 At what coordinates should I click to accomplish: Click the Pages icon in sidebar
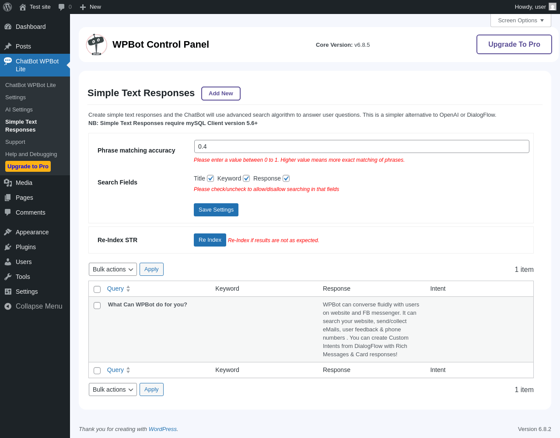(x=8, y=198)
